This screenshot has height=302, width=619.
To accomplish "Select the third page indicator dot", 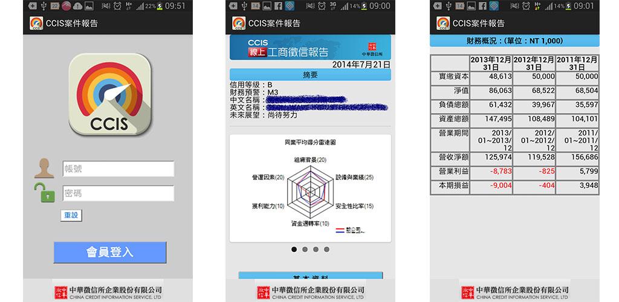I will tap(316, 249).
